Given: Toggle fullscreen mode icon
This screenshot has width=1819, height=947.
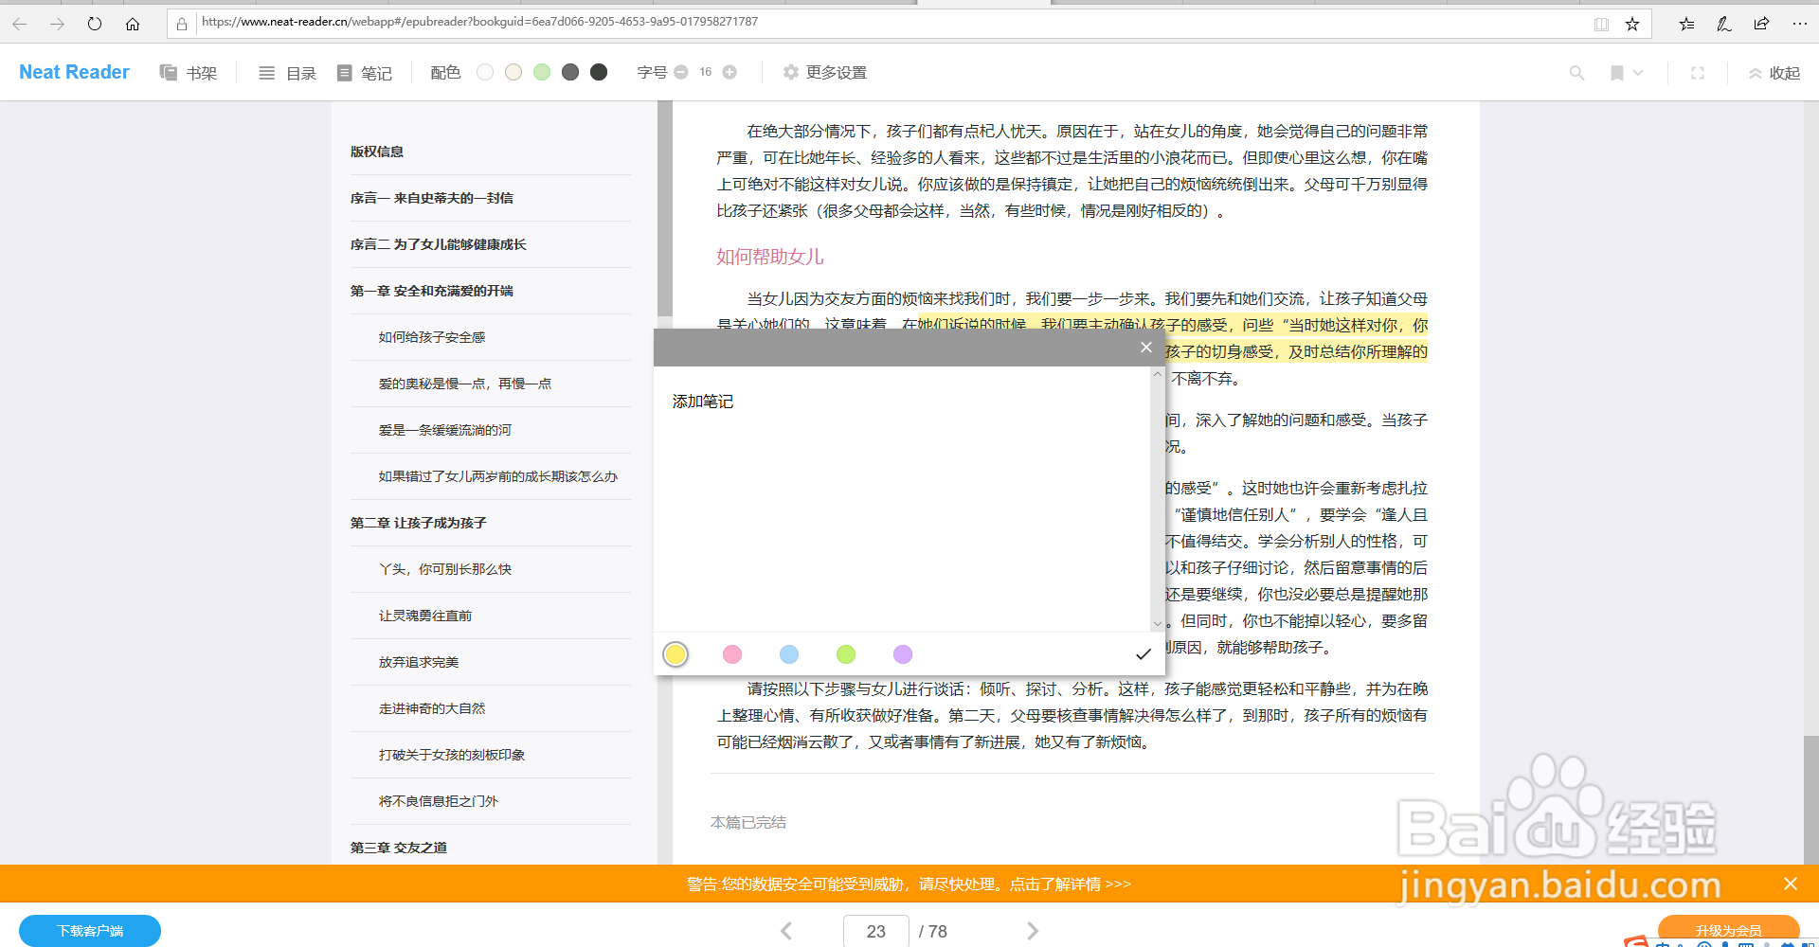Looking at the screenshot, I should pyautogui.click(x=1698, y=73).
